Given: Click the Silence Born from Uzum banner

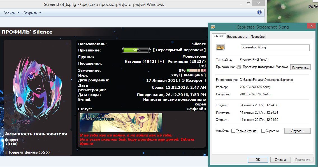Looking at the screenshot, I should (x=121, y=123).
